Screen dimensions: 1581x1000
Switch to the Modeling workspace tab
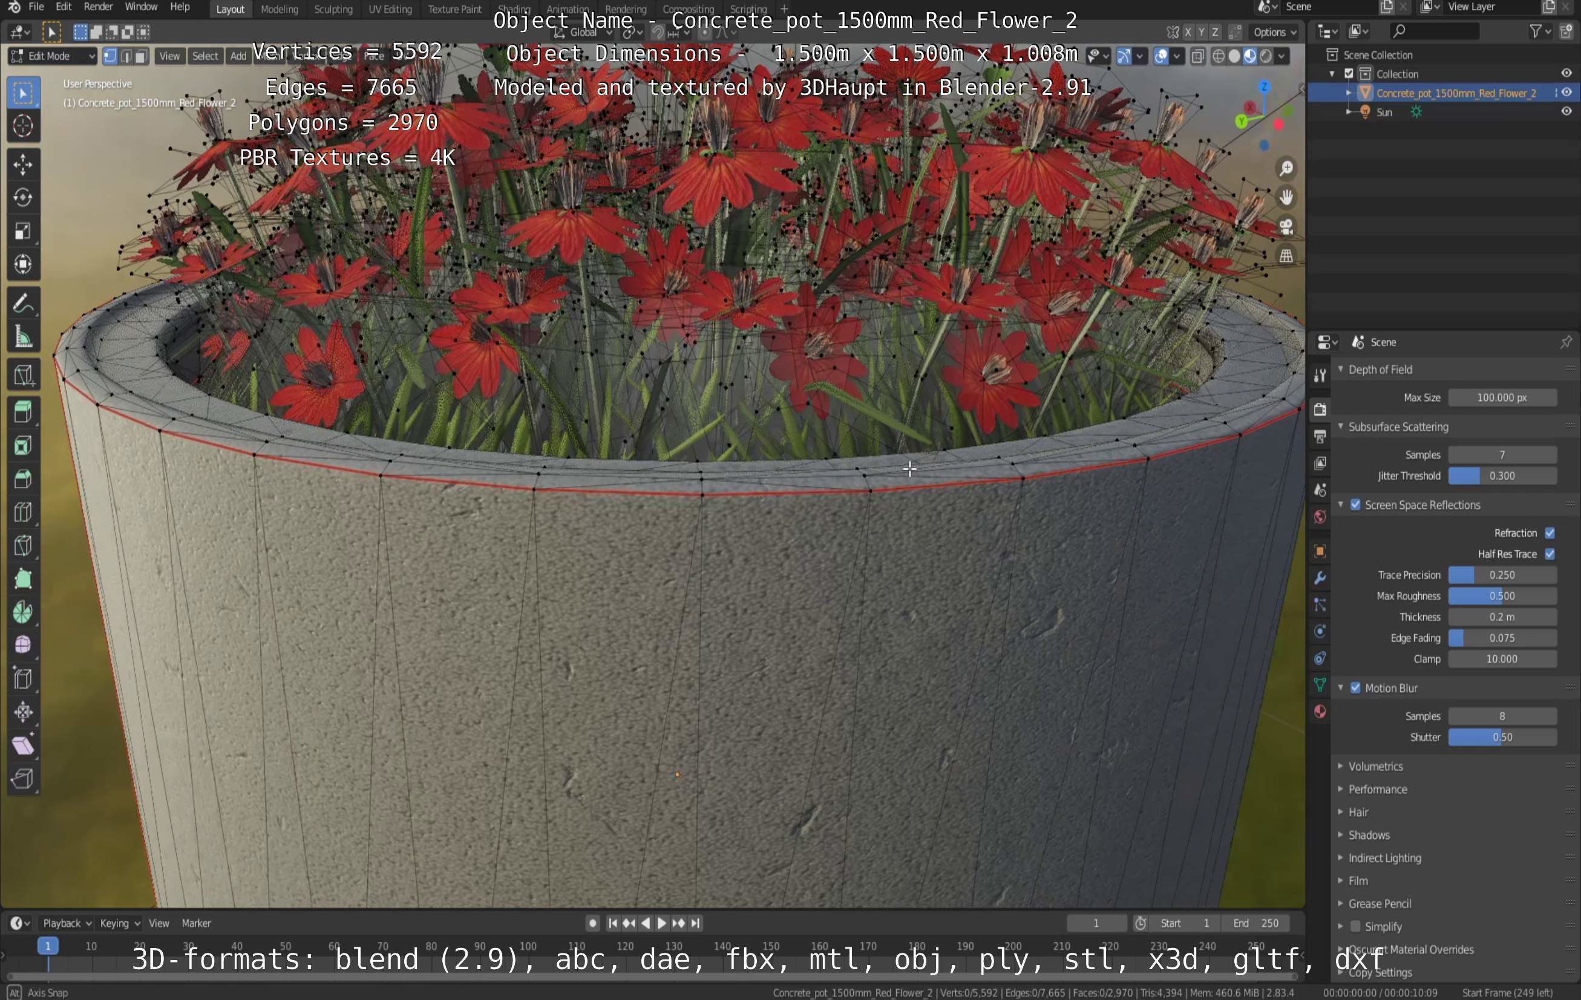pyautogui.click(x=279, y=9)
